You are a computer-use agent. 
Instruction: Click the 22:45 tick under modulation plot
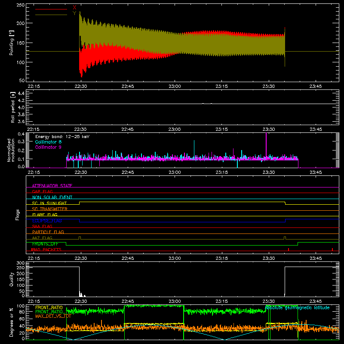point(128,172)
